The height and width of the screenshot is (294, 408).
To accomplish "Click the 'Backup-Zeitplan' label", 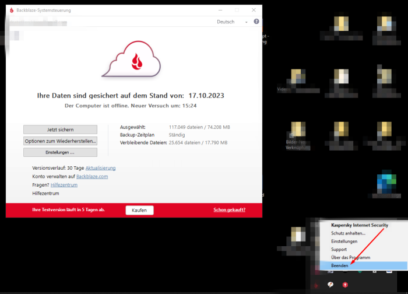I will tap(137, 135).
